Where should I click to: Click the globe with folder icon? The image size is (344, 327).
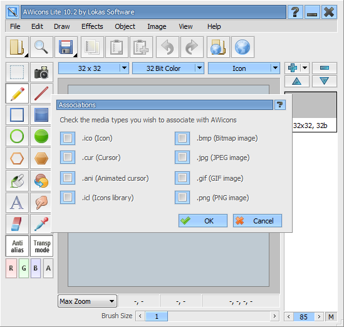(x=218, y=47)
